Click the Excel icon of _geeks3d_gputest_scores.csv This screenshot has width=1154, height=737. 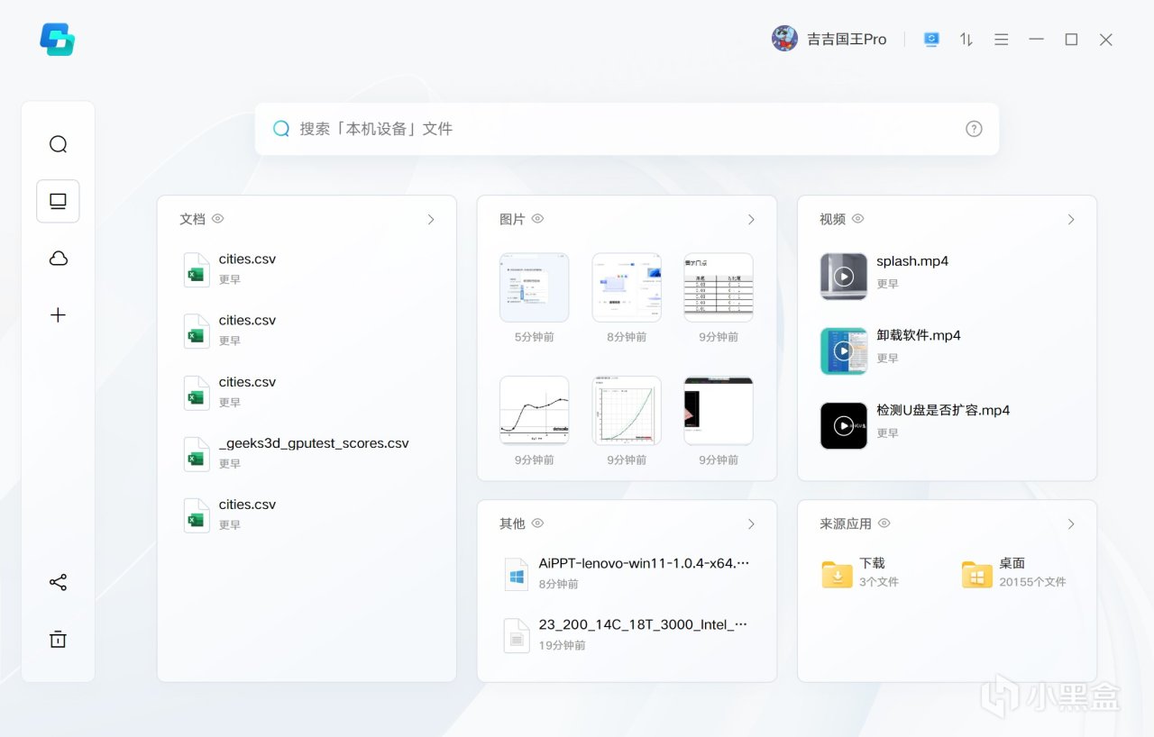tap(197, 453)
